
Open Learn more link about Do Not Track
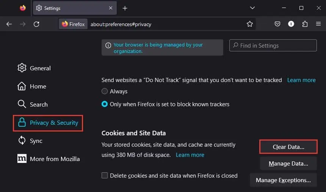[x=301, y=80]
